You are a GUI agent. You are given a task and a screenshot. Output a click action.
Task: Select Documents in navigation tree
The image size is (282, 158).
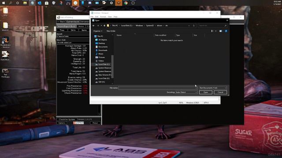point(101,47)
